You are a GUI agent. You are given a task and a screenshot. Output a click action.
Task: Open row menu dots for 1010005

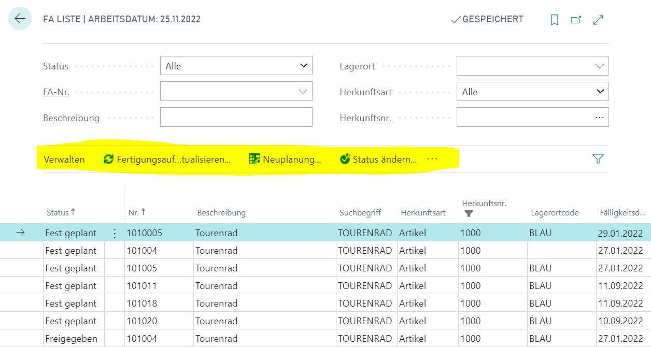pyautogui.click(x=115, y=233)
